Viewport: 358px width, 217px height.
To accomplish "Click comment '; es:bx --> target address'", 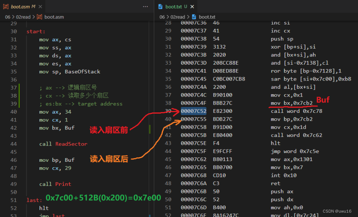I will click(81, 104).
